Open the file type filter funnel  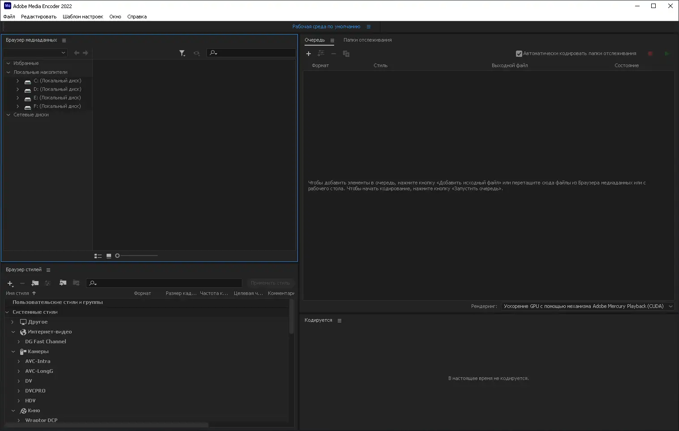click(182, 53)
